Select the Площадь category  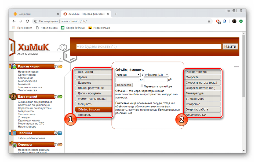click(x=93, y=115)
